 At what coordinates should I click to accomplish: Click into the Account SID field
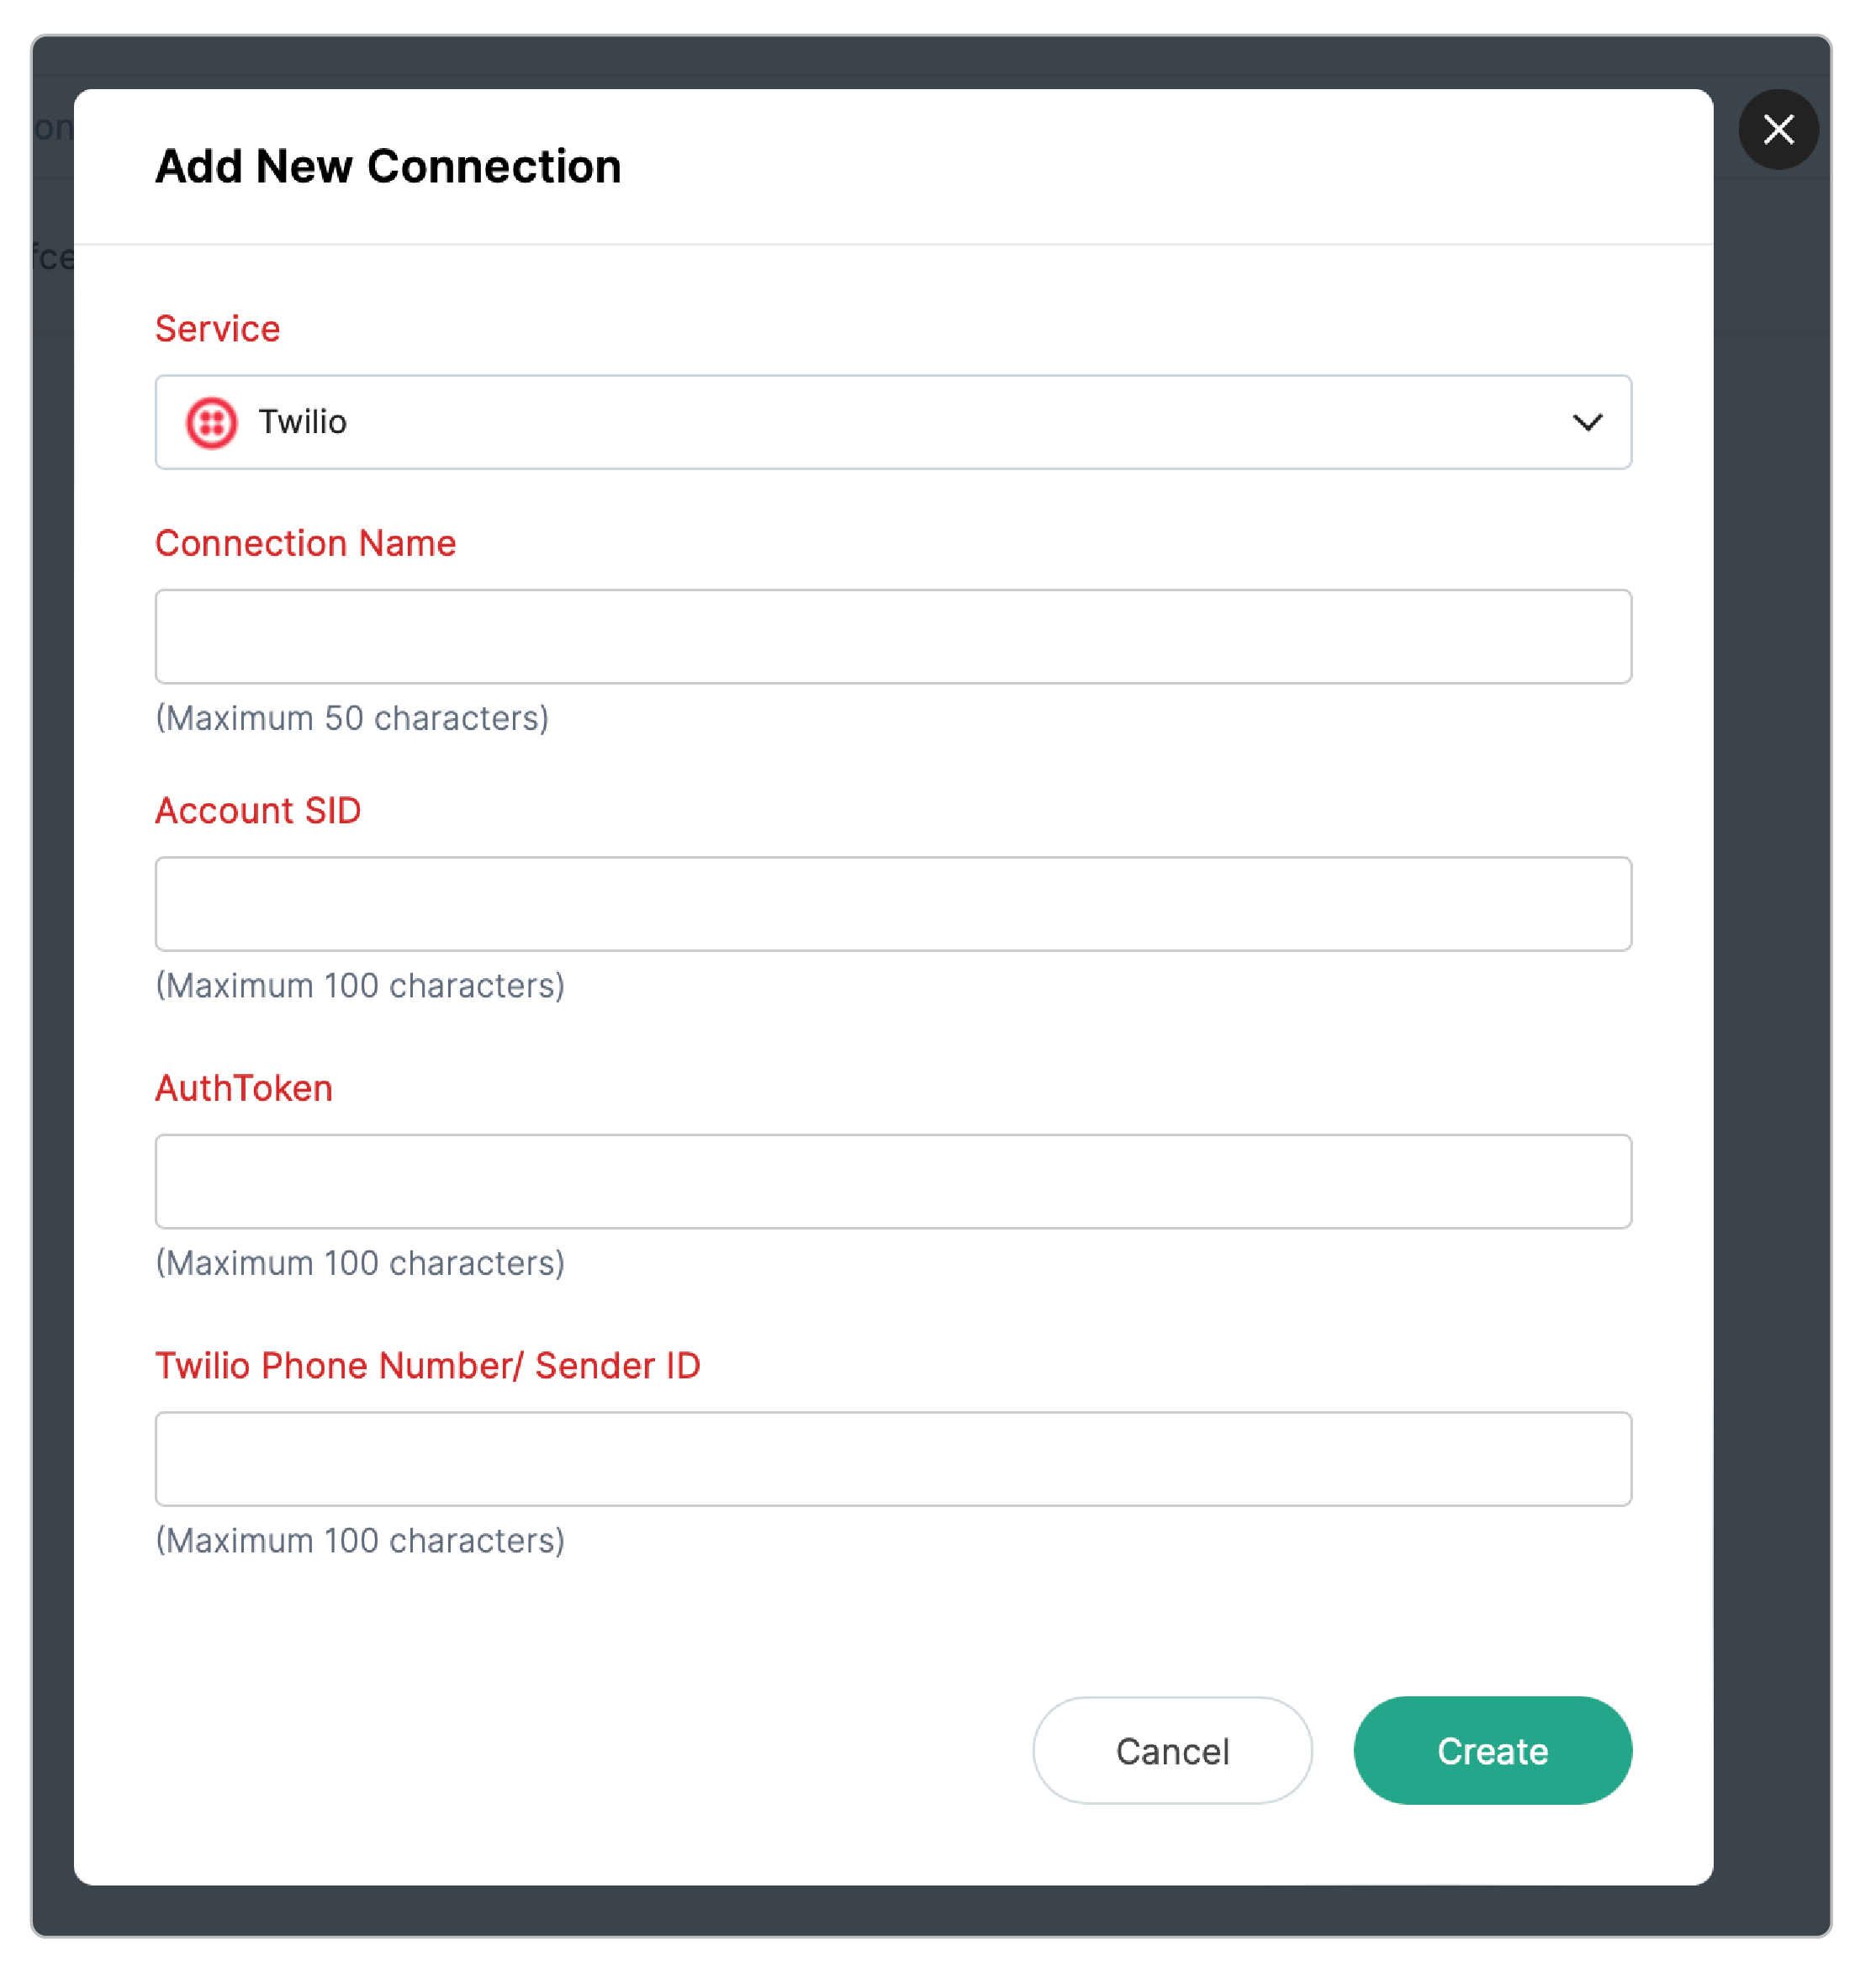893,903
